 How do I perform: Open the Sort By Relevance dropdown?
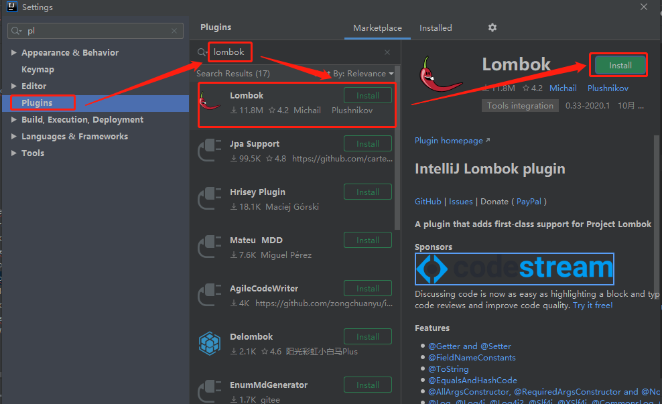coord(354,74)
